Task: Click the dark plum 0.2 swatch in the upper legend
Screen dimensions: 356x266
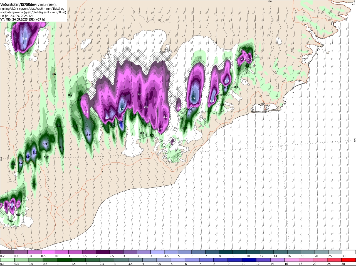Action: tap(7, 252)
